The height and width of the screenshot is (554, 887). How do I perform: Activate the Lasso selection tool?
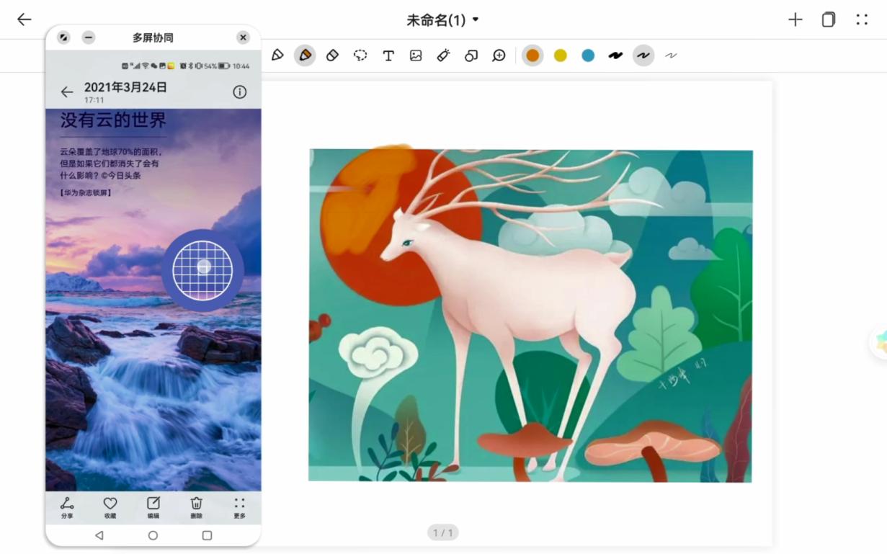pyautogui.click(x=360, y=55)
